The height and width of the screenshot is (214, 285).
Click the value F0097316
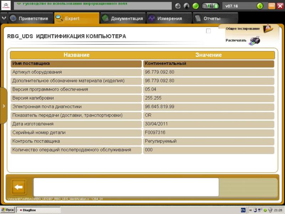(x=155, y=132)
